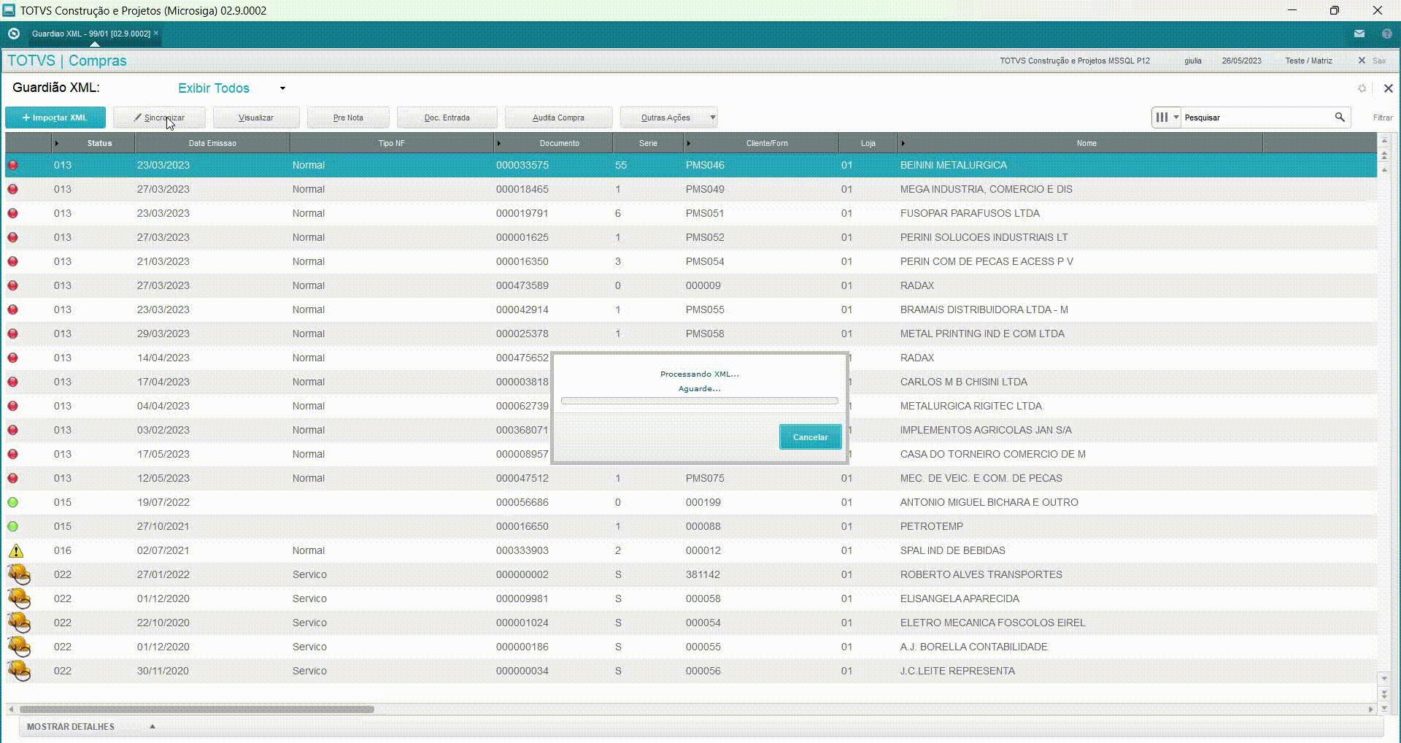
Task: Click the settings gear near Guardião header
Action: (x=1362, y=88)
